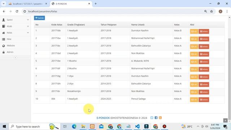
Task: Delete row 6 class 20171ibf
Action: (204, 69)
